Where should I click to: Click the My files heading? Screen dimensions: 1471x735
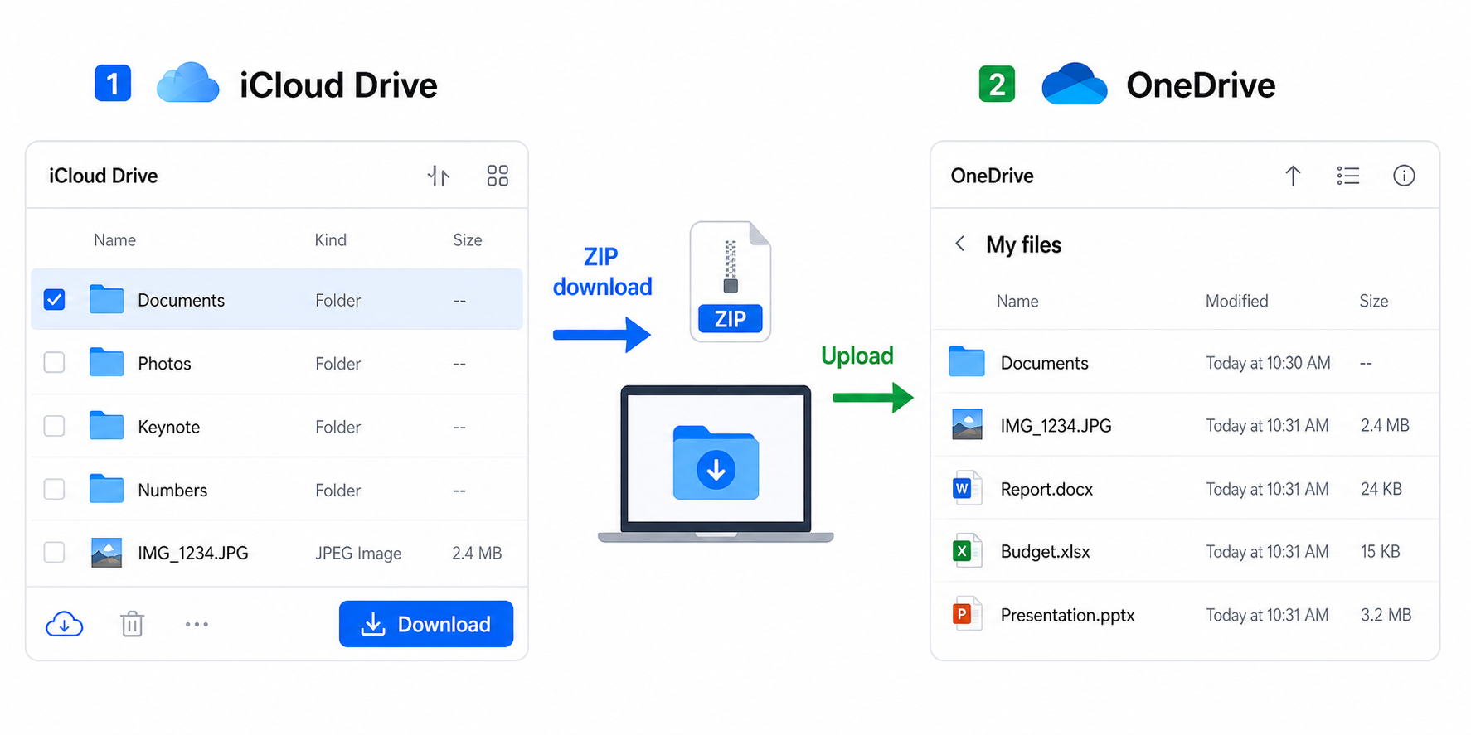[x=1023, y=245]
